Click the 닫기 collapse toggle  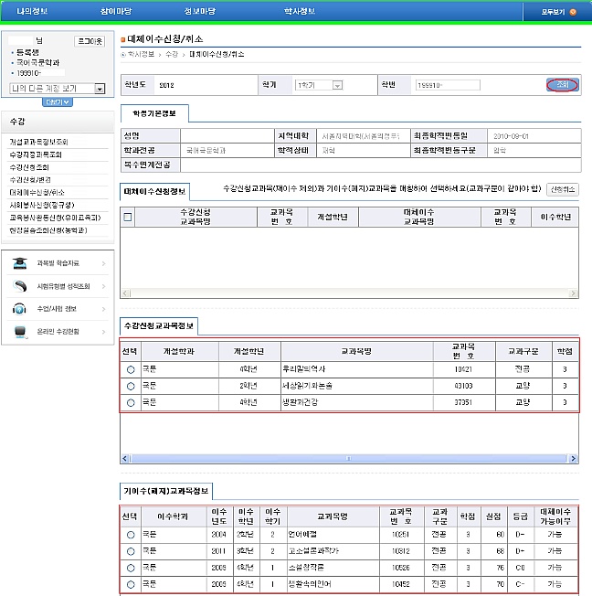coord(57,102)
